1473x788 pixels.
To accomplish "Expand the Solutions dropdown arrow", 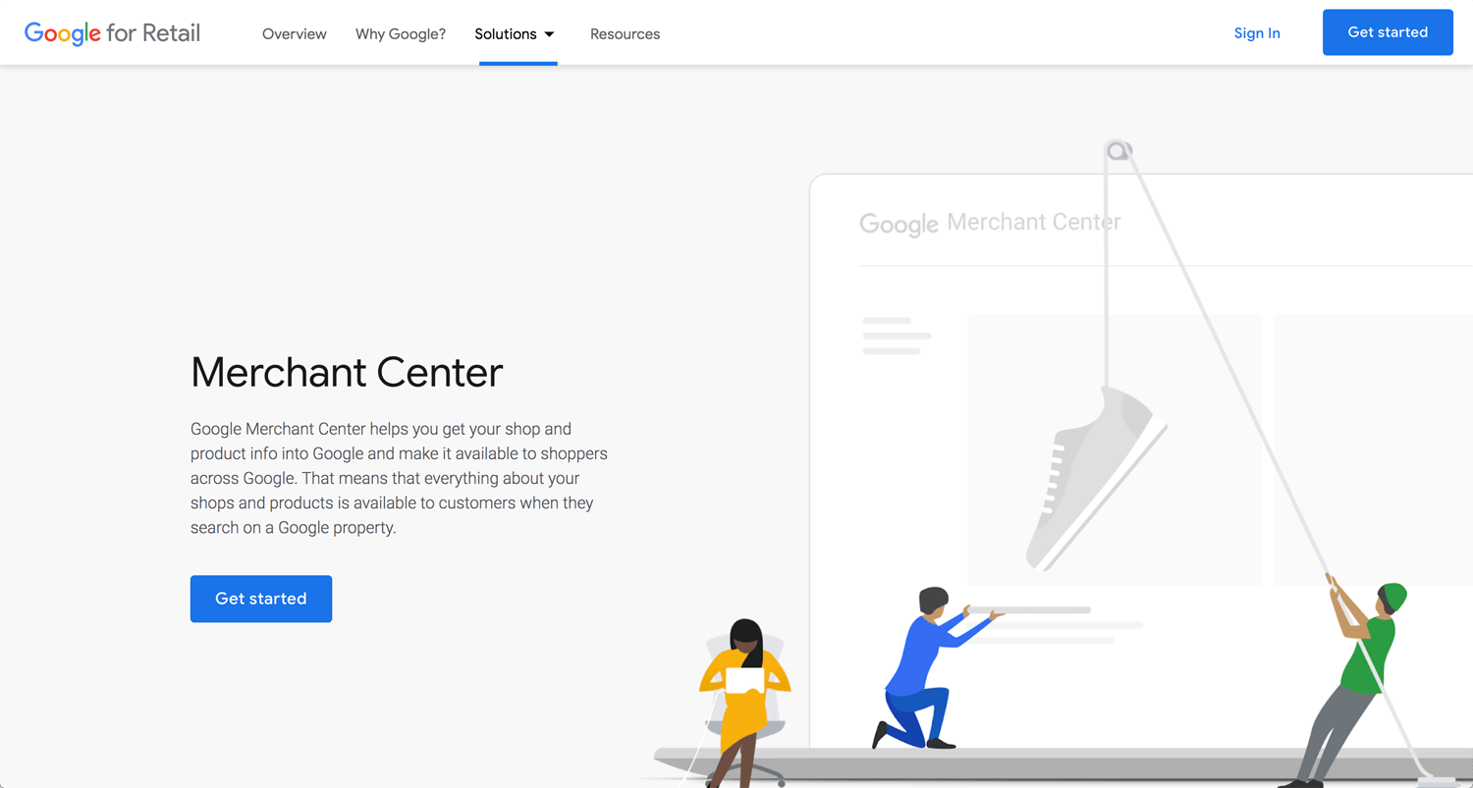I will click(x=550, y=34).
